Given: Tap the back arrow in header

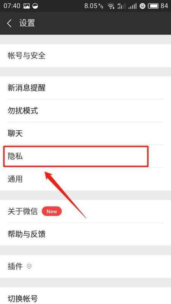Looking at the screenshot, I should (9, 23).
